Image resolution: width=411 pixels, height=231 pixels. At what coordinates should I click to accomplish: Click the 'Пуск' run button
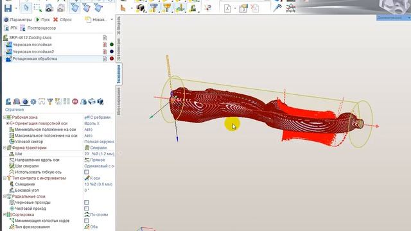pyautogui.click(x=42, y=20)
